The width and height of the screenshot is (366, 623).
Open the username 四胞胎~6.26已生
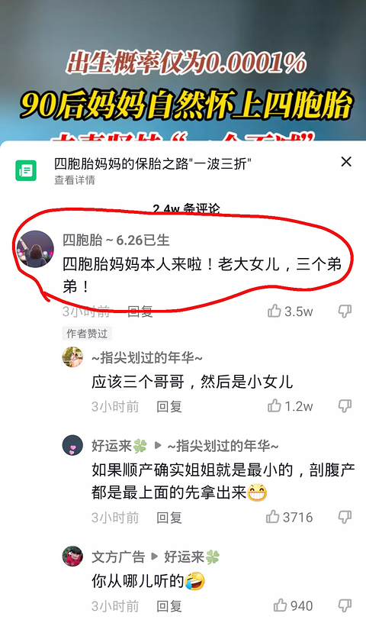tap(116, 240)
